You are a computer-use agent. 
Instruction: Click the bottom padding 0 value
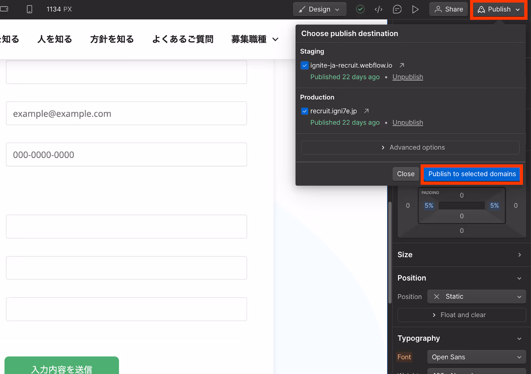pyautogui.click(x=462, y=216)
